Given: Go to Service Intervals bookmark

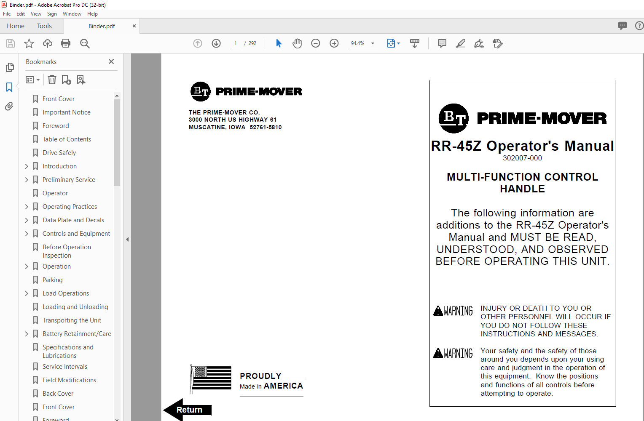Looking at the screenshot, I should coord(65,367).
